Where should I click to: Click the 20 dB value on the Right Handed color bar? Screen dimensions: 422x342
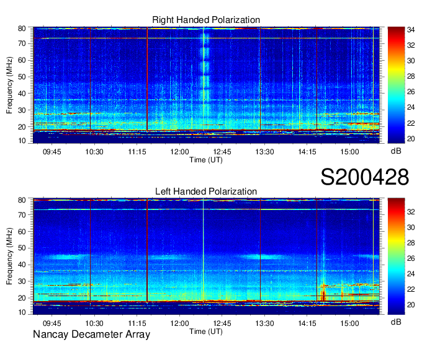411,139
